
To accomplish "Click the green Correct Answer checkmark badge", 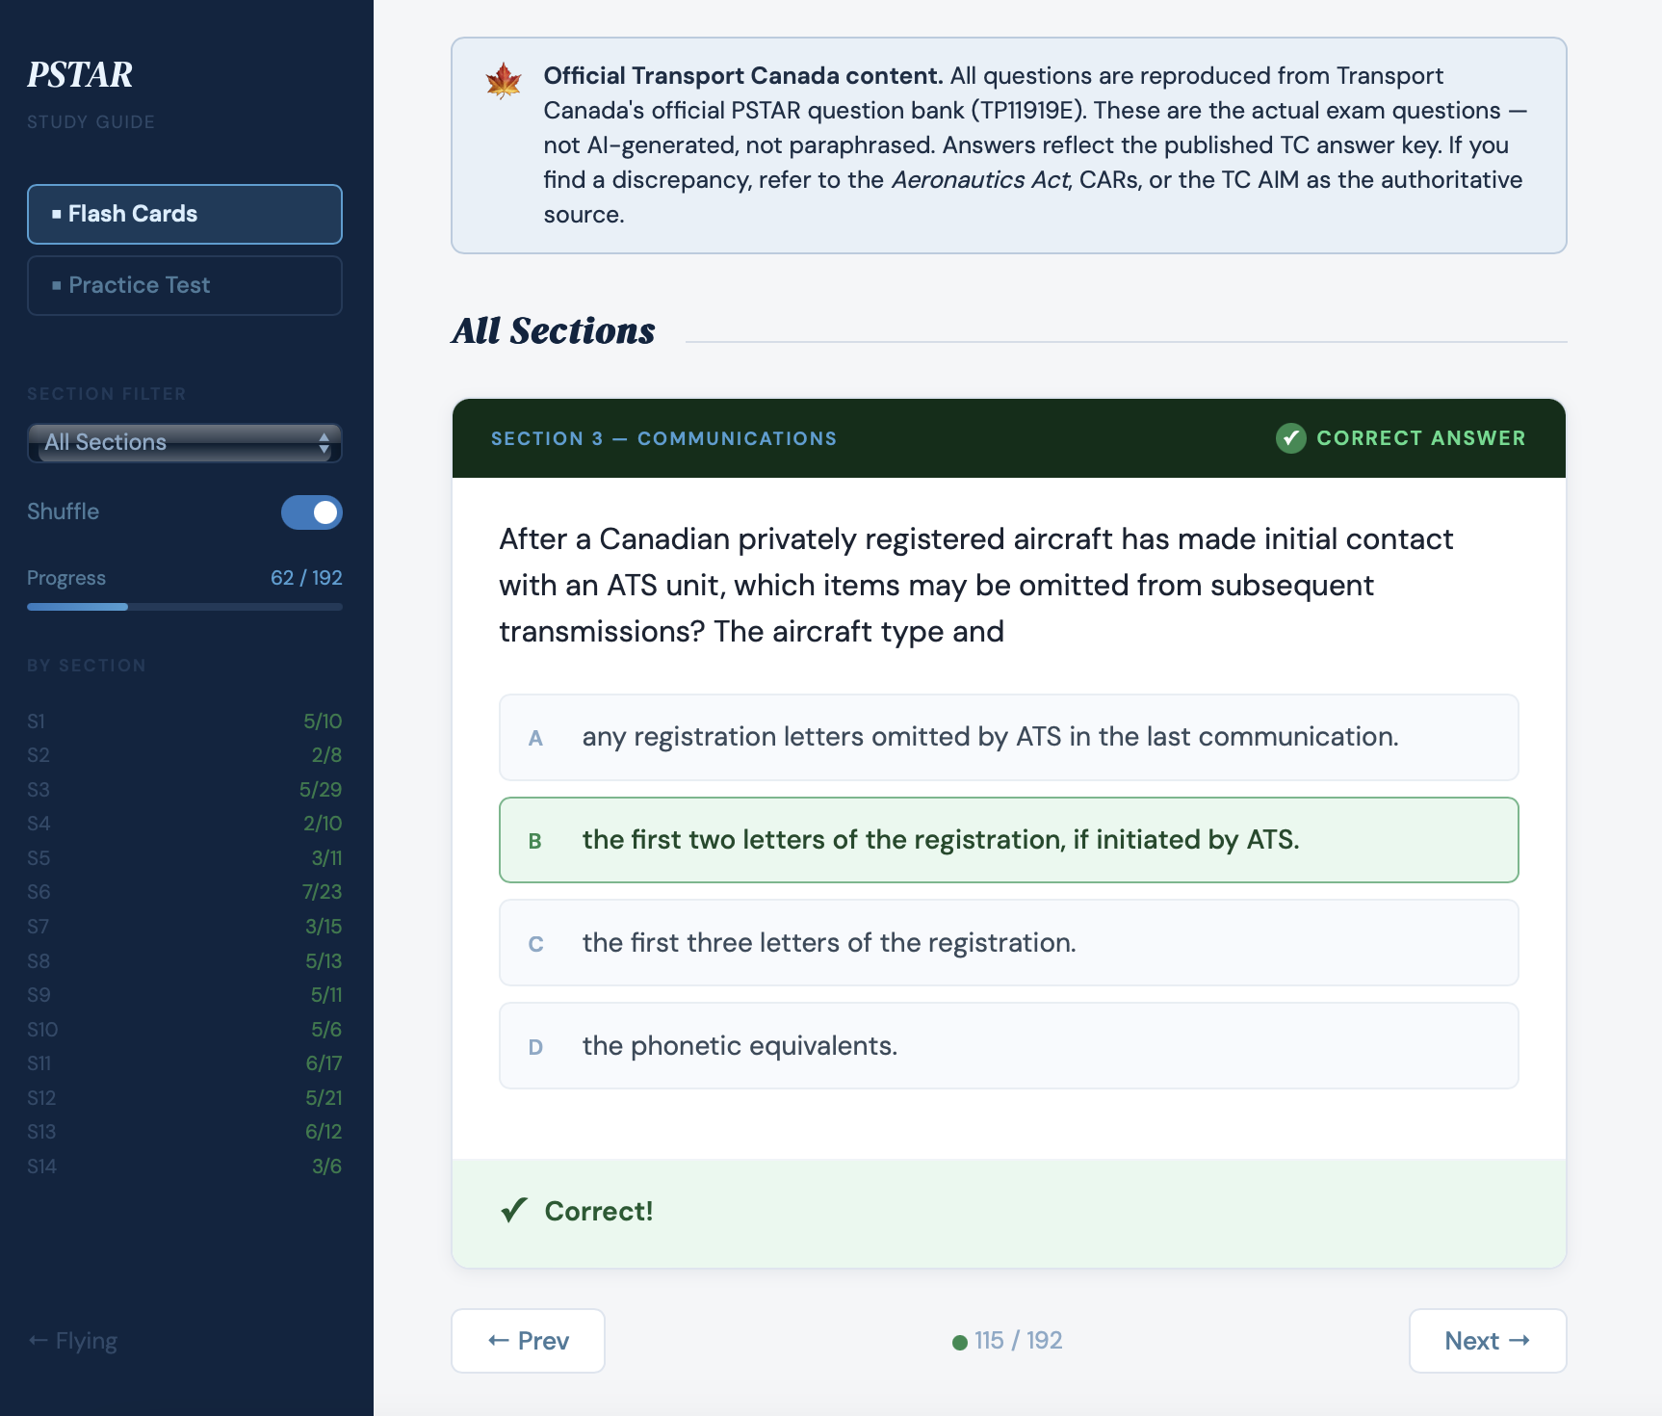I will 1290,438.
